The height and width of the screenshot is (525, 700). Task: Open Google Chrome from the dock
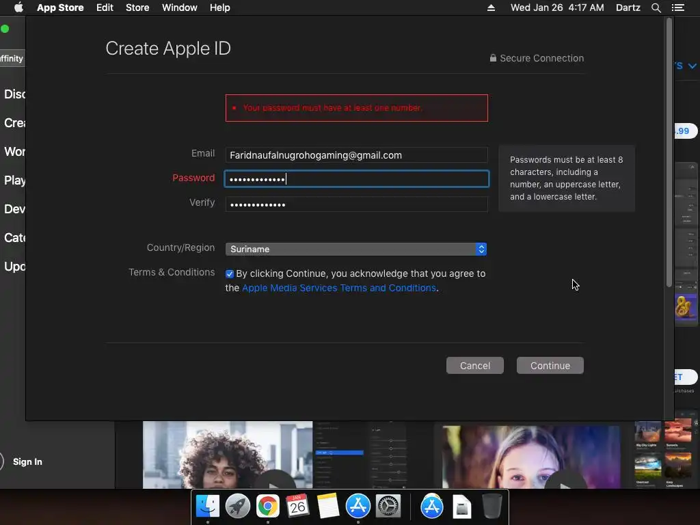coord(267,507)
